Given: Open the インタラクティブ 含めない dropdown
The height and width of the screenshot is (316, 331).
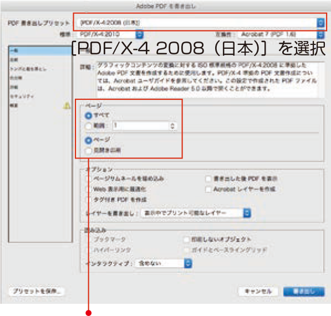Looking at the screenshot, I should 163,263.
